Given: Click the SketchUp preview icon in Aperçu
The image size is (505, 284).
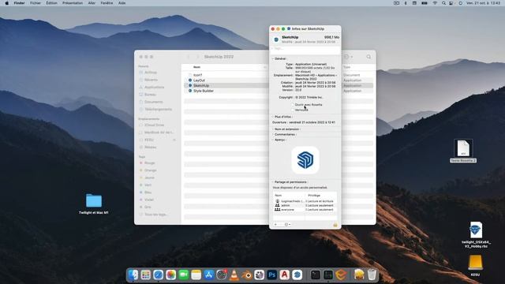Looking at the screenshot, I should (x=305, y=160).
